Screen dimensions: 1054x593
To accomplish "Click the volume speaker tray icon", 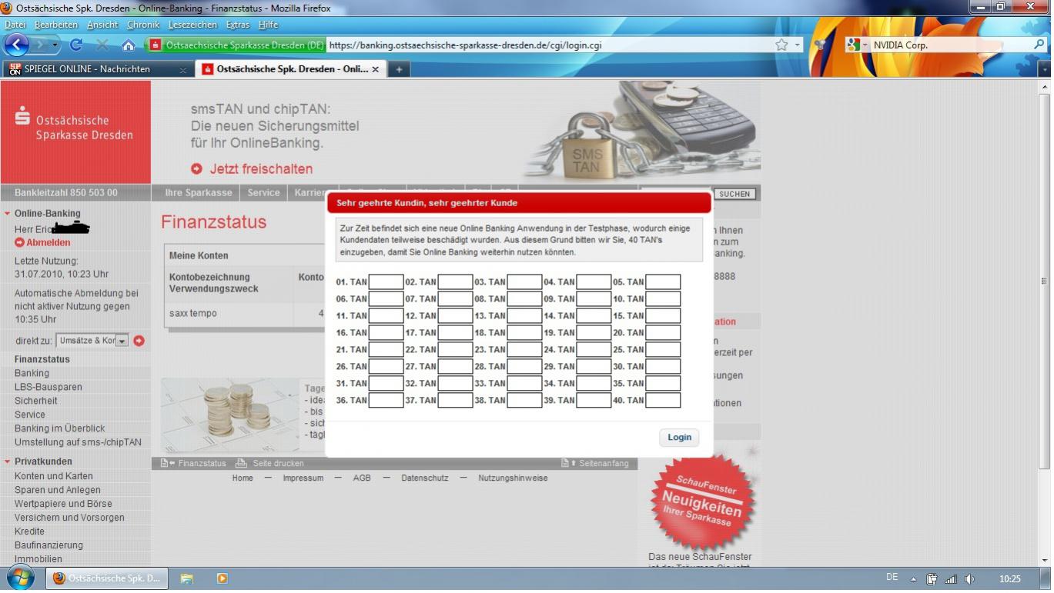I will coord(969,579).
